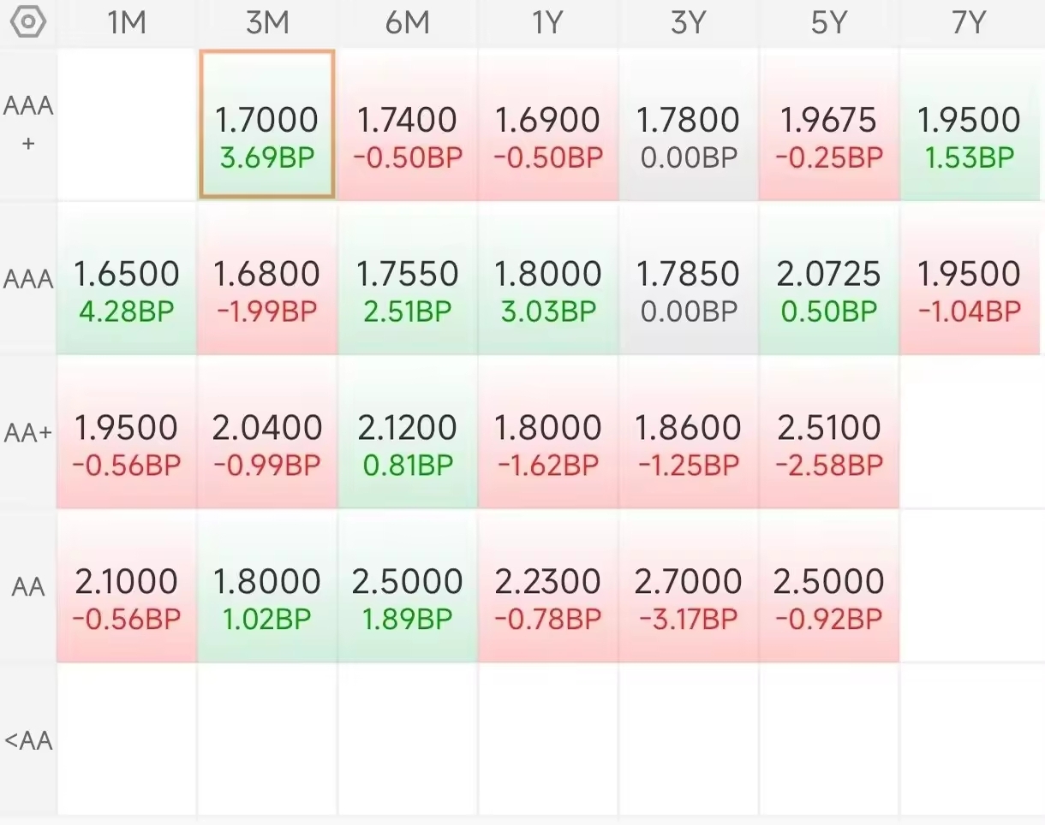Select the <AA rating row label
This screenshot has width=1045, height=825.
click(x=28, y=740)
